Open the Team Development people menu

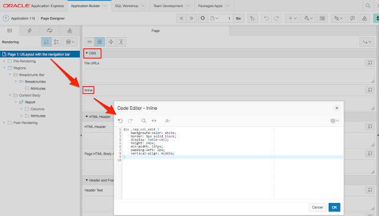click(338, 18)
